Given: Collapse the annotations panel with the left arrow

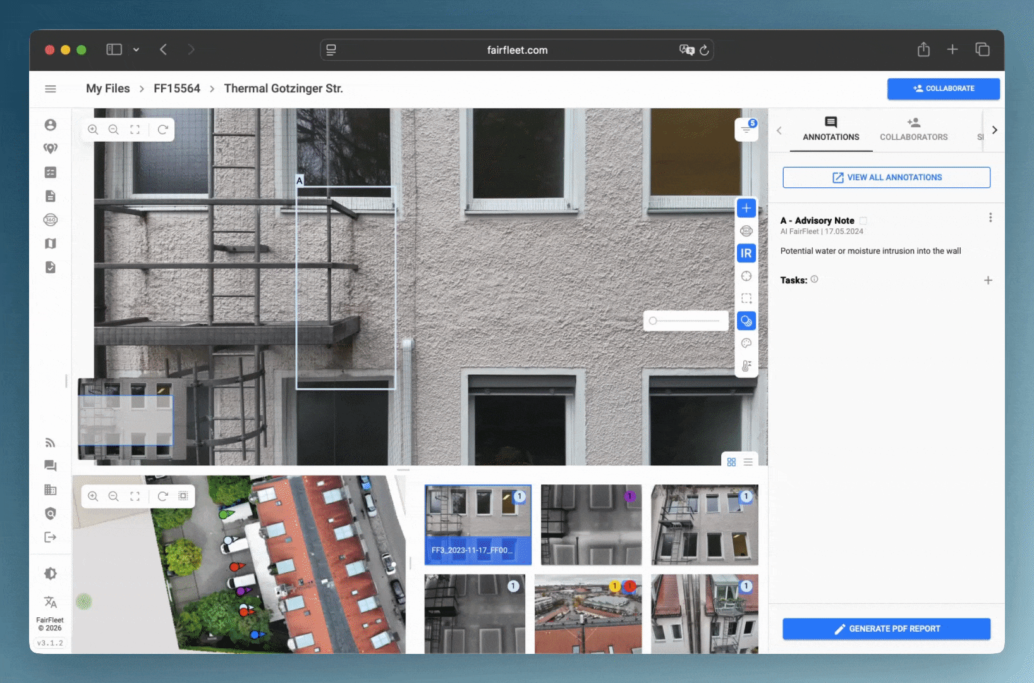Looking at the screenshot, I should (779, 130).
